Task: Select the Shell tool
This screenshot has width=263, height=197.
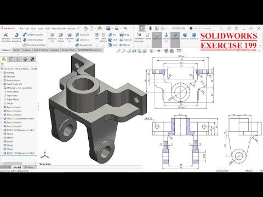Action: 113,45
